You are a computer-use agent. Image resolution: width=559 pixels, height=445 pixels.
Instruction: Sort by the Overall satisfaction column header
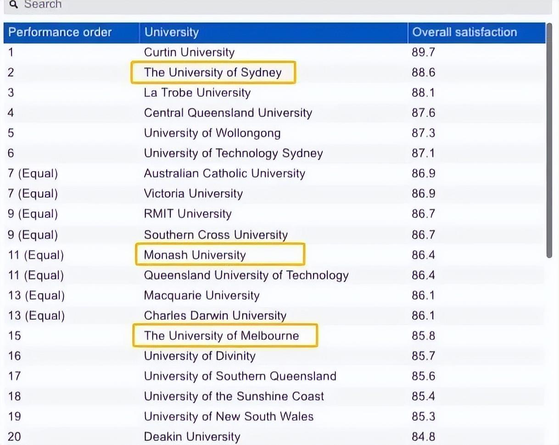tap(476, 32)
